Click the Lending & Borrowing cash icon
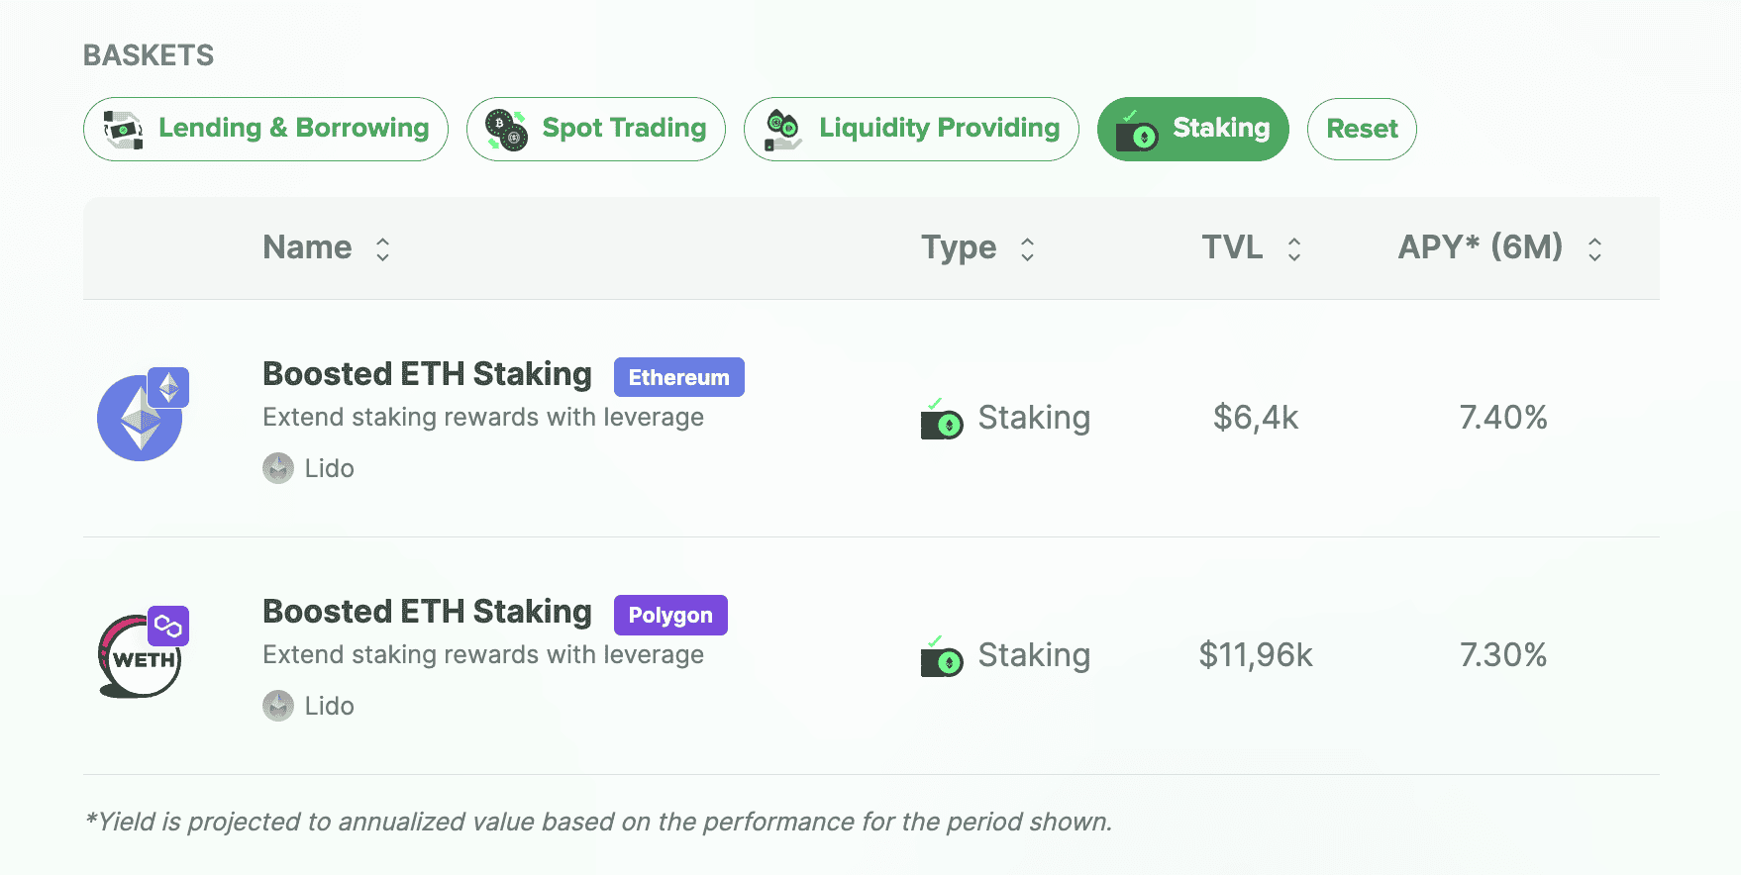 pyautogui.click(x=124, y=130)
